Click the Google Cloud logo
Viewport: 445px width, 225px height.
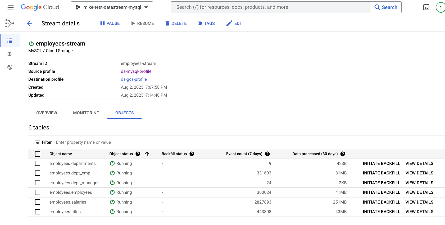pos(40,7)
